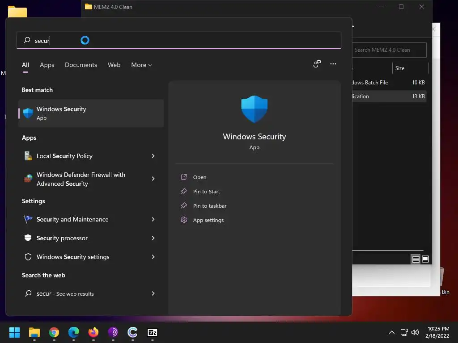The width and height of the screenshot is (458, 343).
Task: Switch to the Web search tab
Action: pos(114,65)
